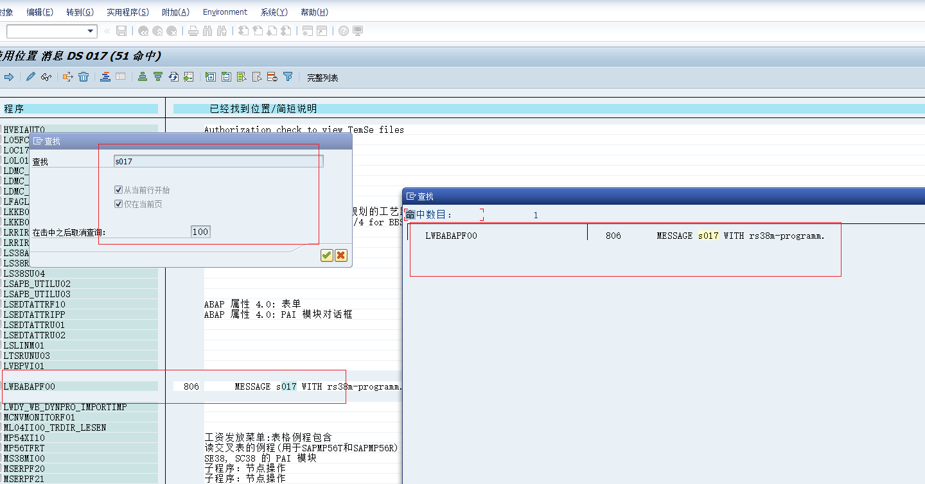Select program MP56TFRT
The width and height of the screenshot is (925, 484).
point(24,448)
